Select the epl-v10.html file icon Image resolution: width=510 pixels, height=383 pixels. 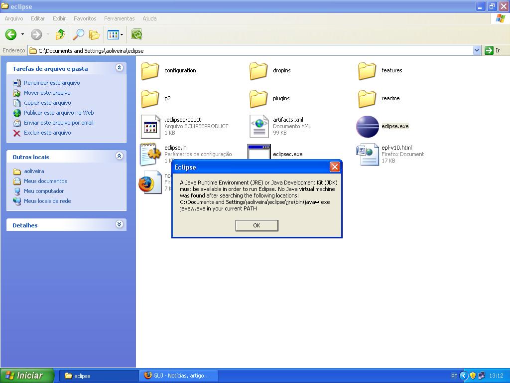[x=368, y=155]
